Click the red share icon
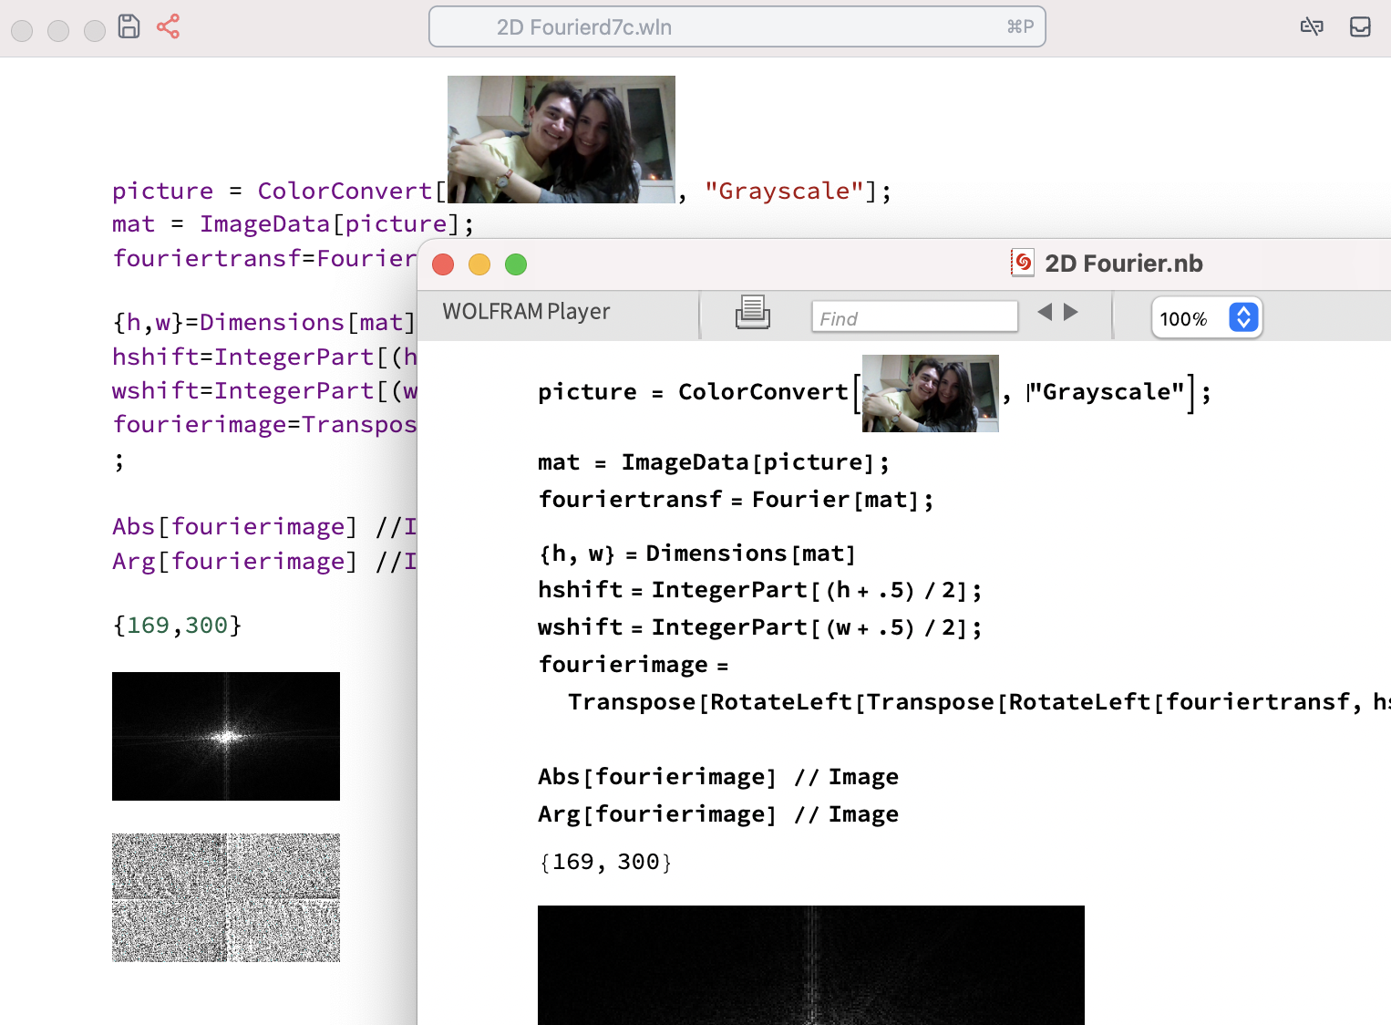Screen dimensions: 1391x1025 click(168, 26)
